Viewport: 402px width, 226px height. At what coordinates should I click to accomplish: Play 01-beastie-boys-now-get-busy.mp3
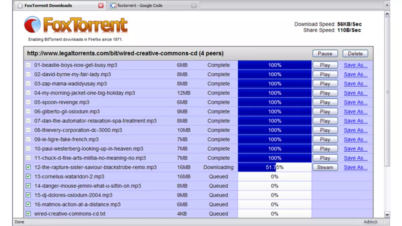pyautogui.click(x=325, y=65)
